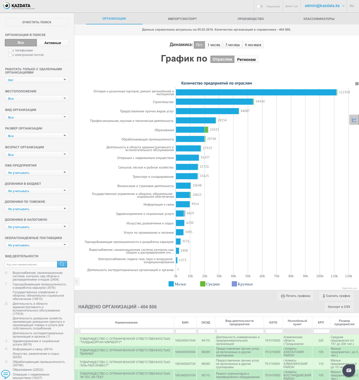
Task: Open the Должники по таможне dropdown
Action: (37, 209)
